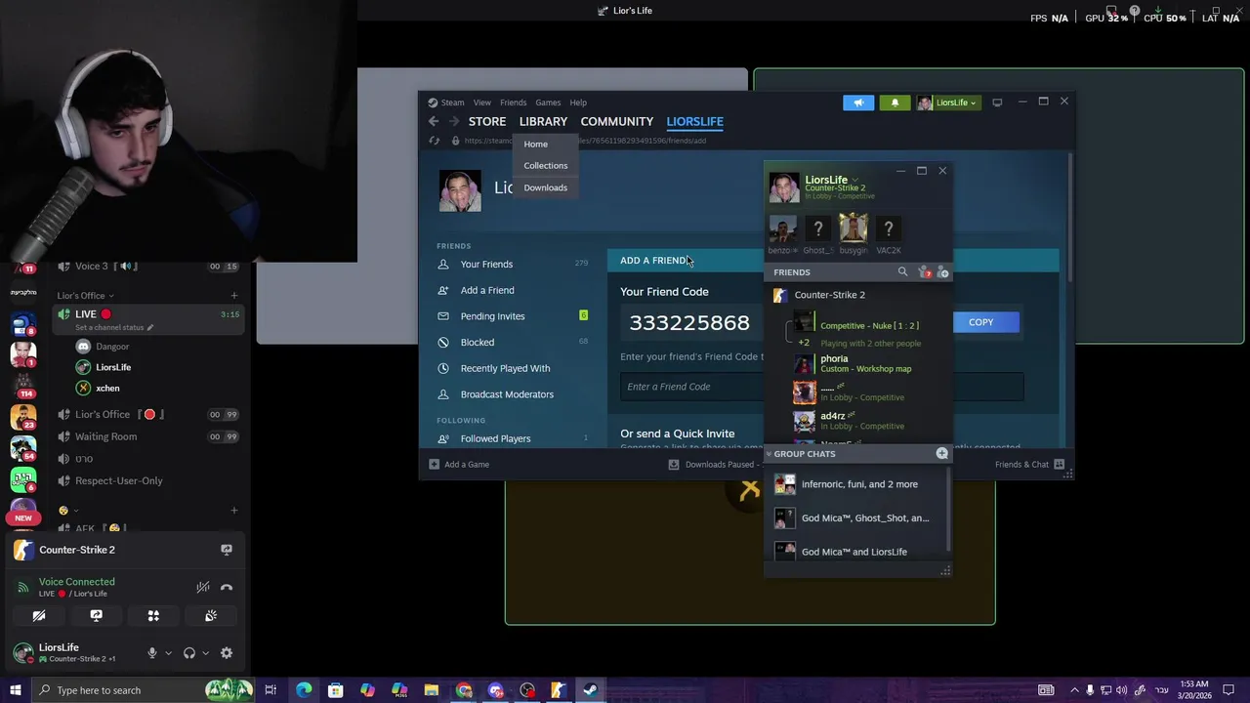The height and width of the screenshot is (703, 1250).
Task: Select Downloads from Library dropdown
Action: (x=545, y=187)
